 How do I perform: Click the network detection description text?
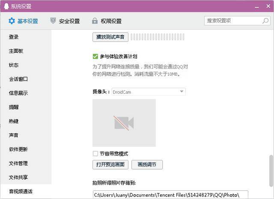point(140,70)
